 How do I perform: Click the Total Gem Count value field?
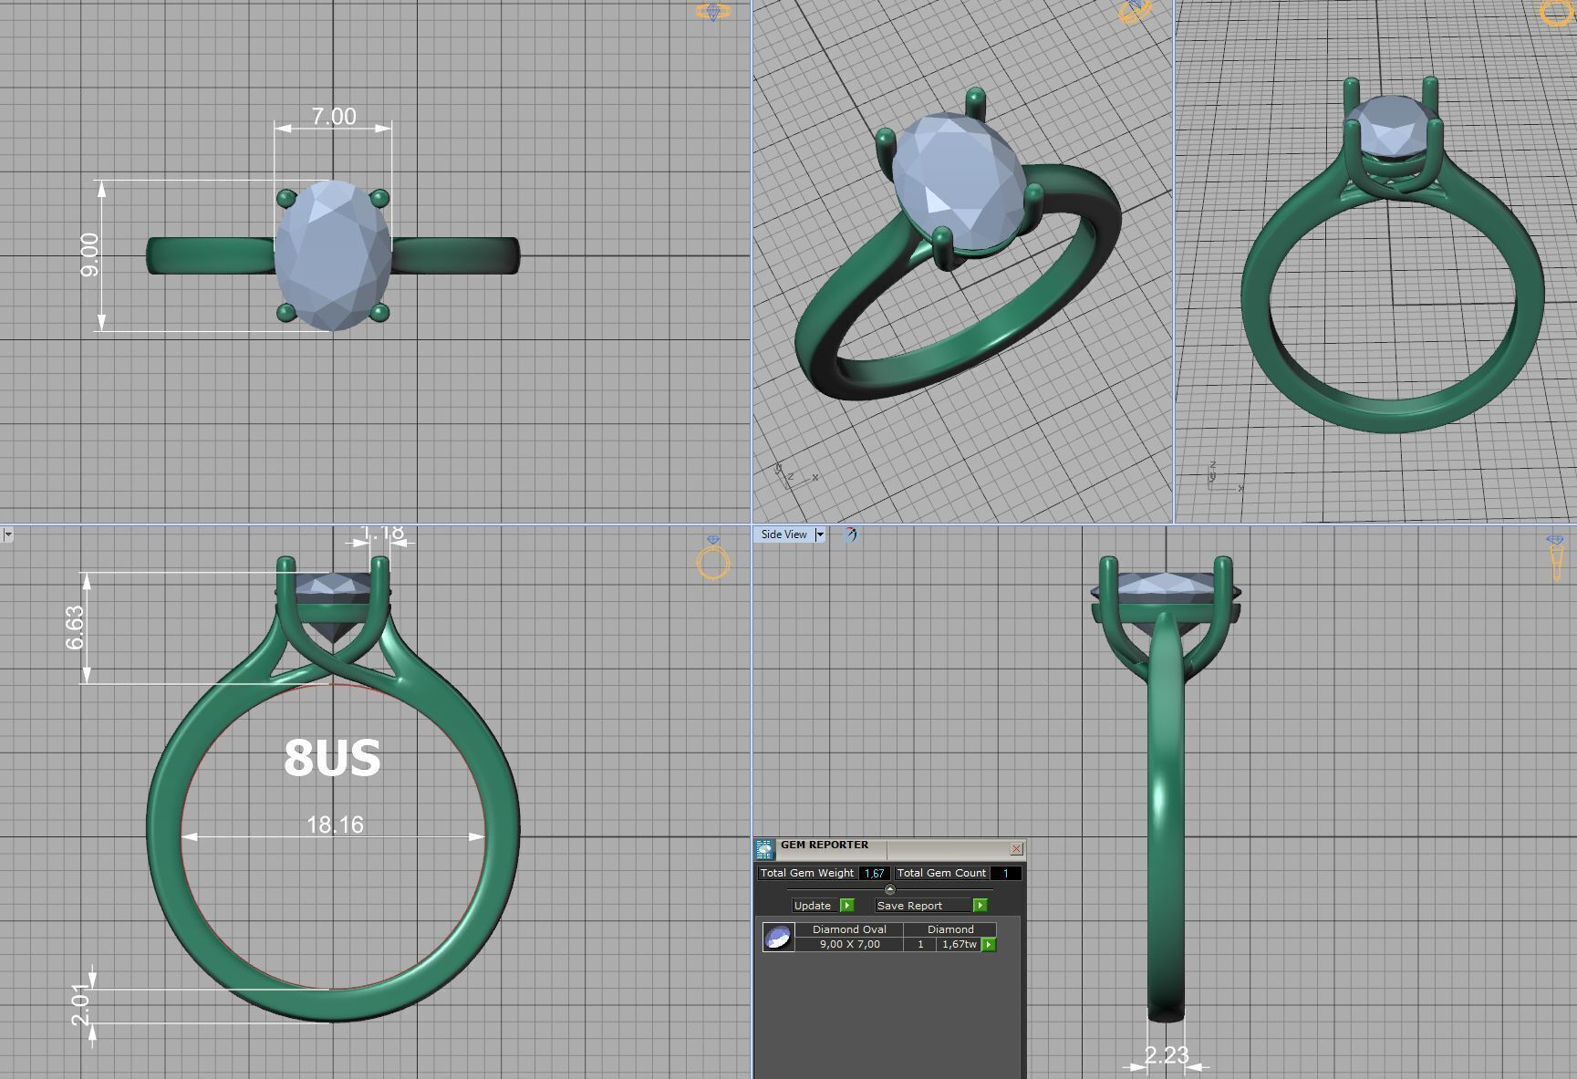(x=1005, y=873)
